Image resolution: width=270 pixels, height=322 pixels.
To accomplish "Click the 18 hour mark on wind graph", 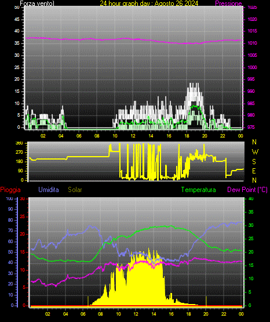I will [x=187, y=136].
